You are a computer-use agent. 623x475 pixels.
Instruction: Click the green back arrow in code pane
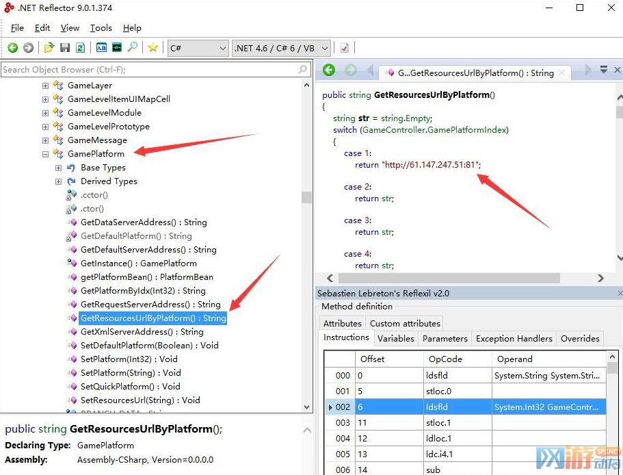(328, 70)
